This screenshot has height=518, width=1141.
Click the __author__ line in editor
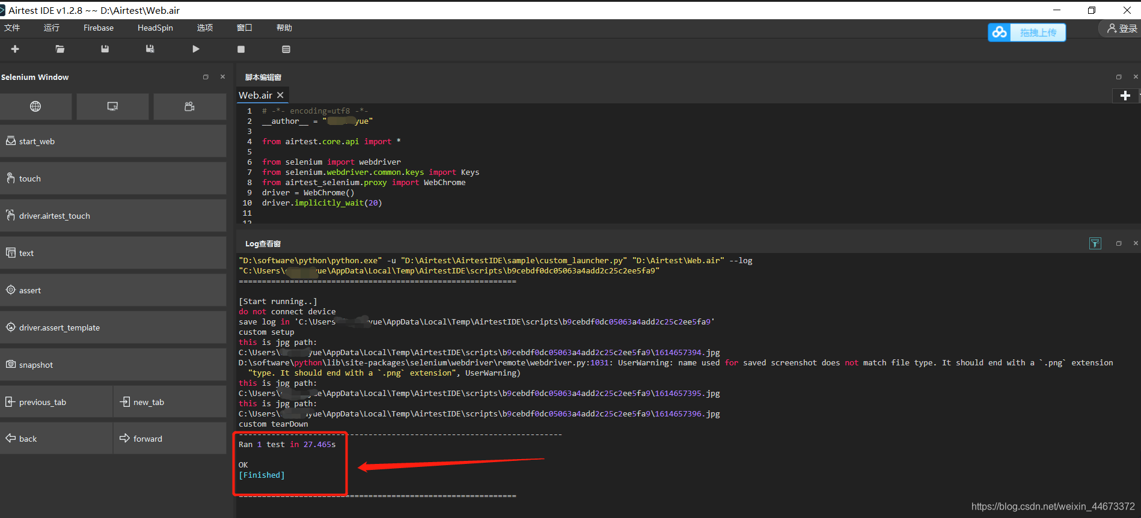pos(317,121)
